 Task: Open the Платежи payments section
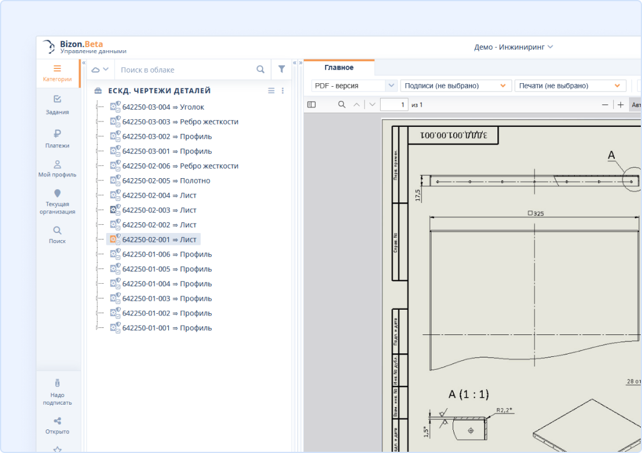point(57,138)
